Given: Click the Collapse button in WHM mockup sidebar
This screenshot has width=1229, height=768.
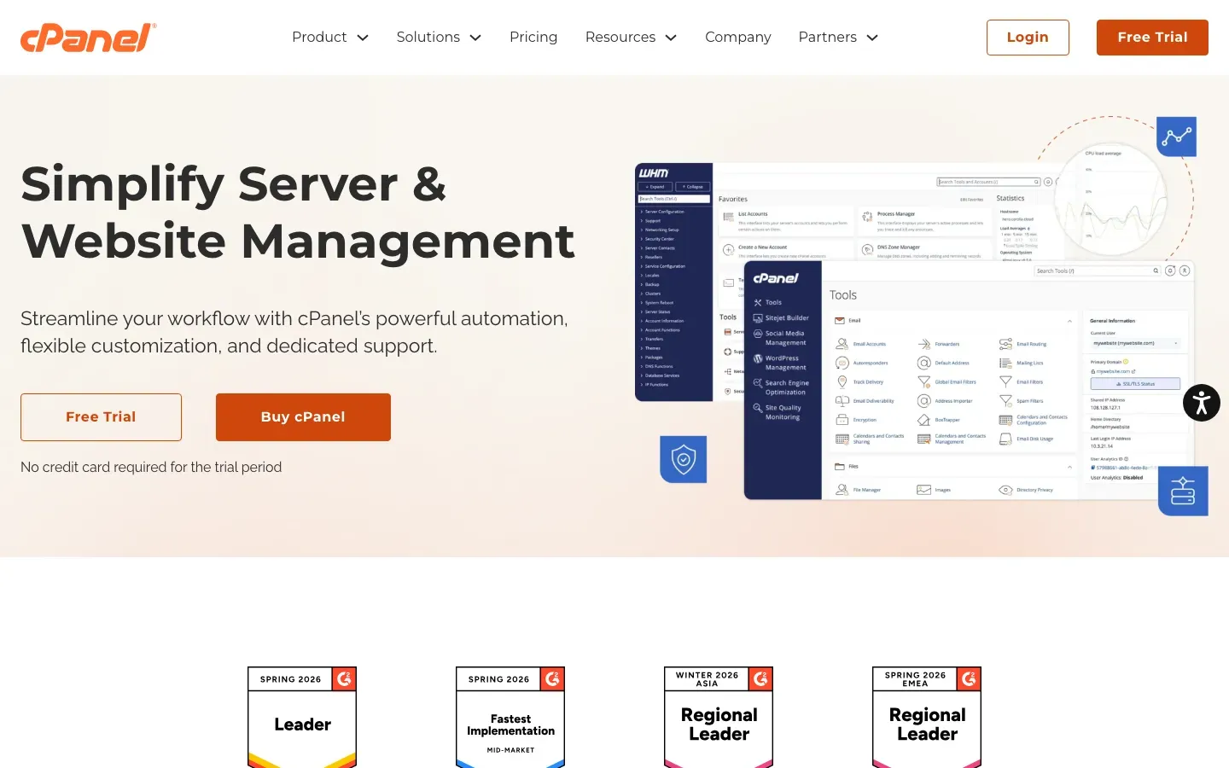Looking at the screenshot, I should pos(693,186).
